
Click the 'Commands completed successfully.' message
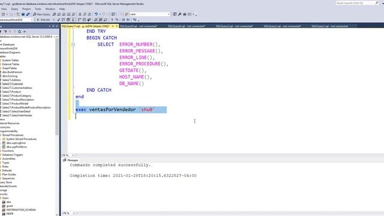(110, 165)
